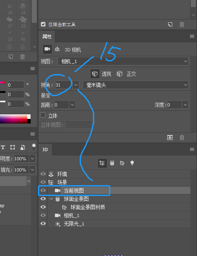Choose the orthographic (正交) cube icon

(119, 74)
